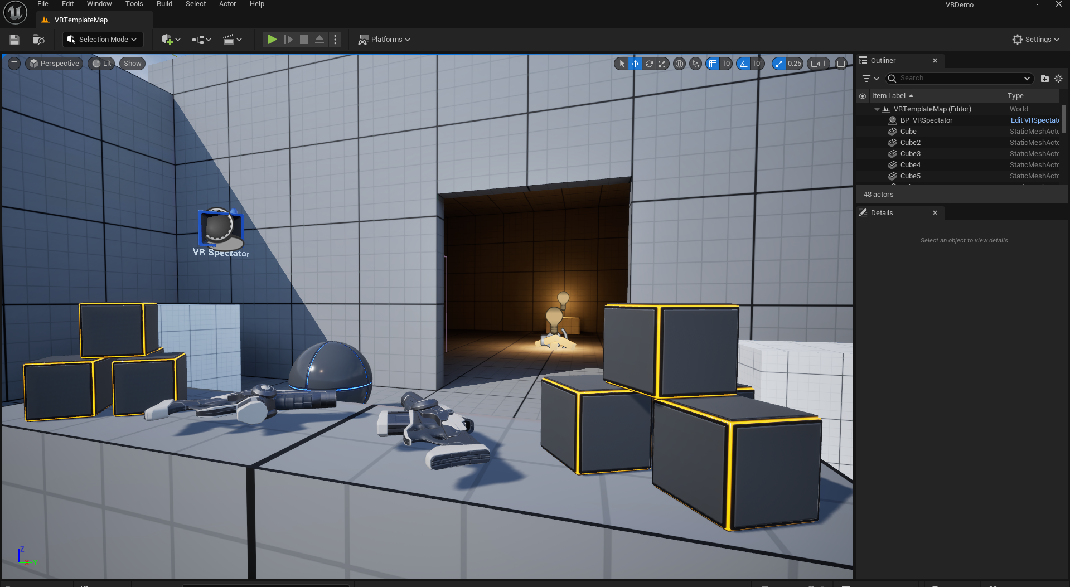Viewport: 1070px width, 587px height.
Task: Collapse the VRTemplateMap tree node
Action: [x=877, y=109]
